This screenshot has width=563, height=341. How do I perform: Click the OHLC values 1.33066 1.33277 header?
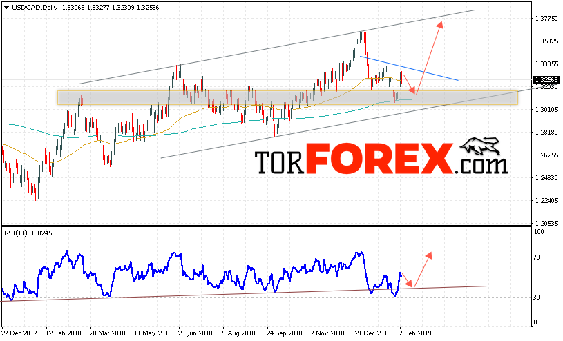[x=86, y=8]
